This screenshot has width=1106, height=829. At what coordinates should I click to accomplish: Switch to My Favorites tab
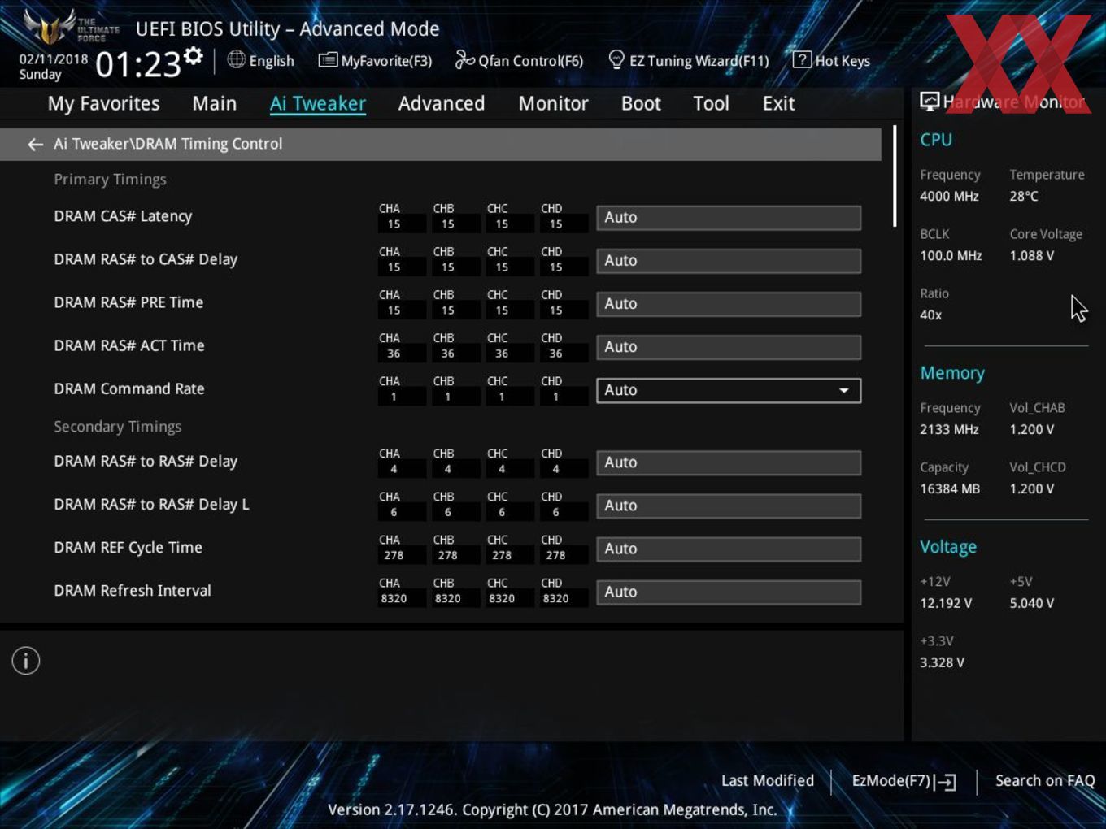pos(103,104)
